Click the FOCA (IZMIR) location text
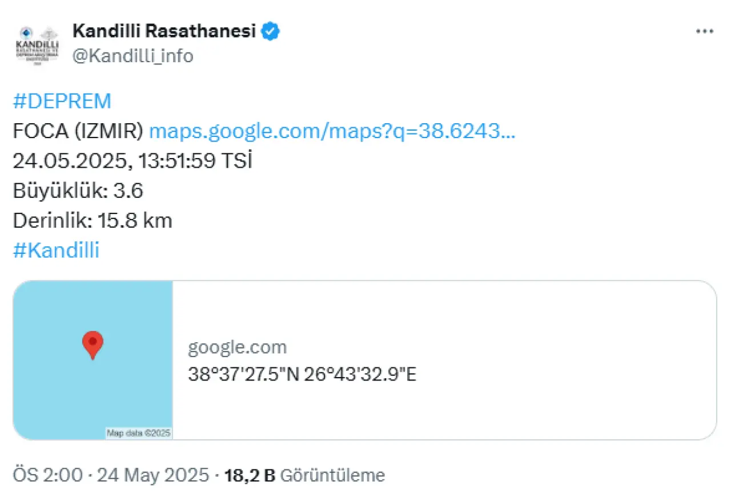731x494 pixels. click(x=78, y=131)
